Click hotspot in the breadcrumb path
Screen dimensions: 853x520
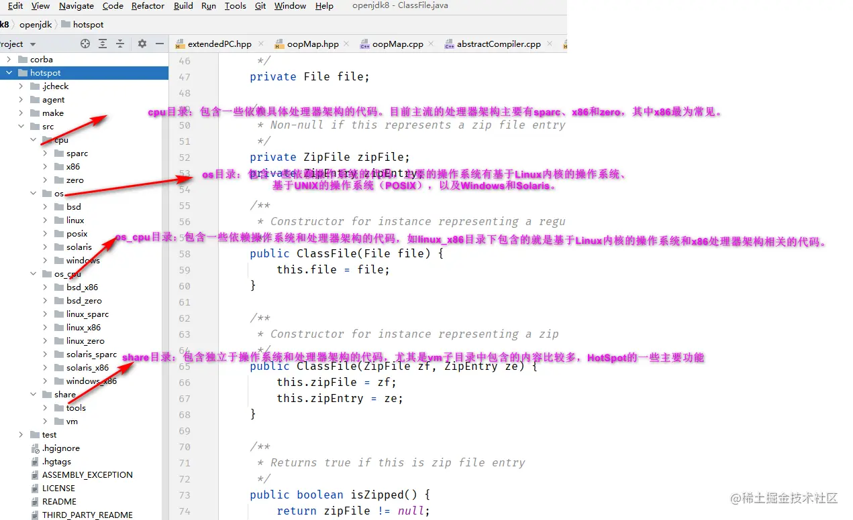click(x=89, y=24)
